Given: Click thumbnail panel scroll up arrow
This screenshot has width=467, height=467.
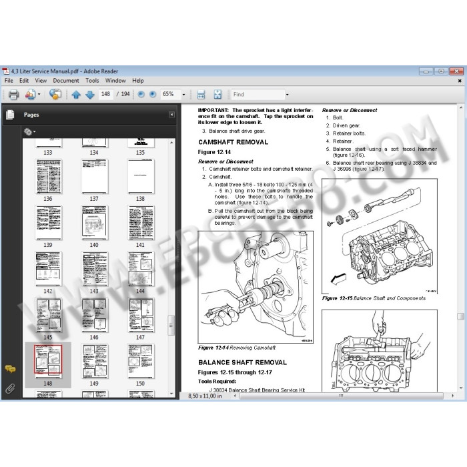Looking at the screenshot, I should click(x=171, y=143).
